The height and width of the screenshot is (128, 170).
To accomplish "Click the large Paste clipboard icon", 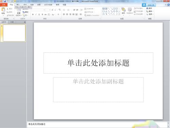I will click(3, 10).
